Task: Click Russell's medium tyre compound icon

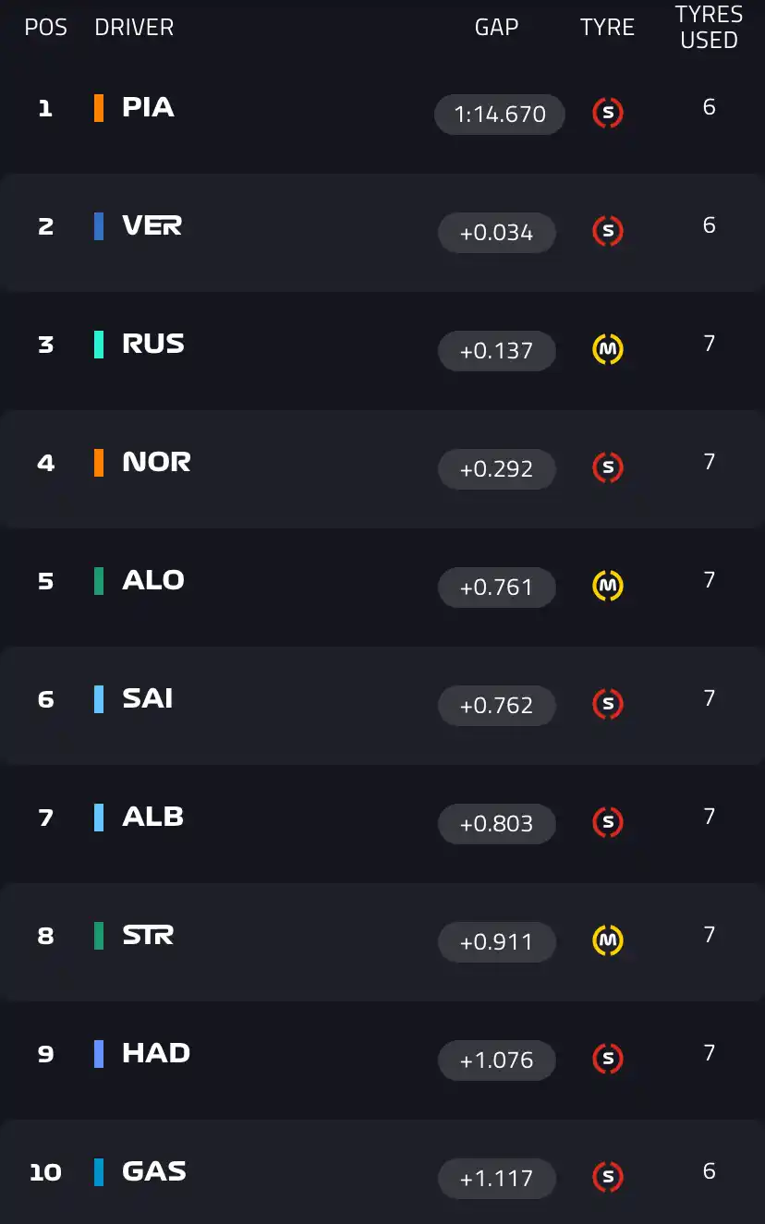Action: 607,350
